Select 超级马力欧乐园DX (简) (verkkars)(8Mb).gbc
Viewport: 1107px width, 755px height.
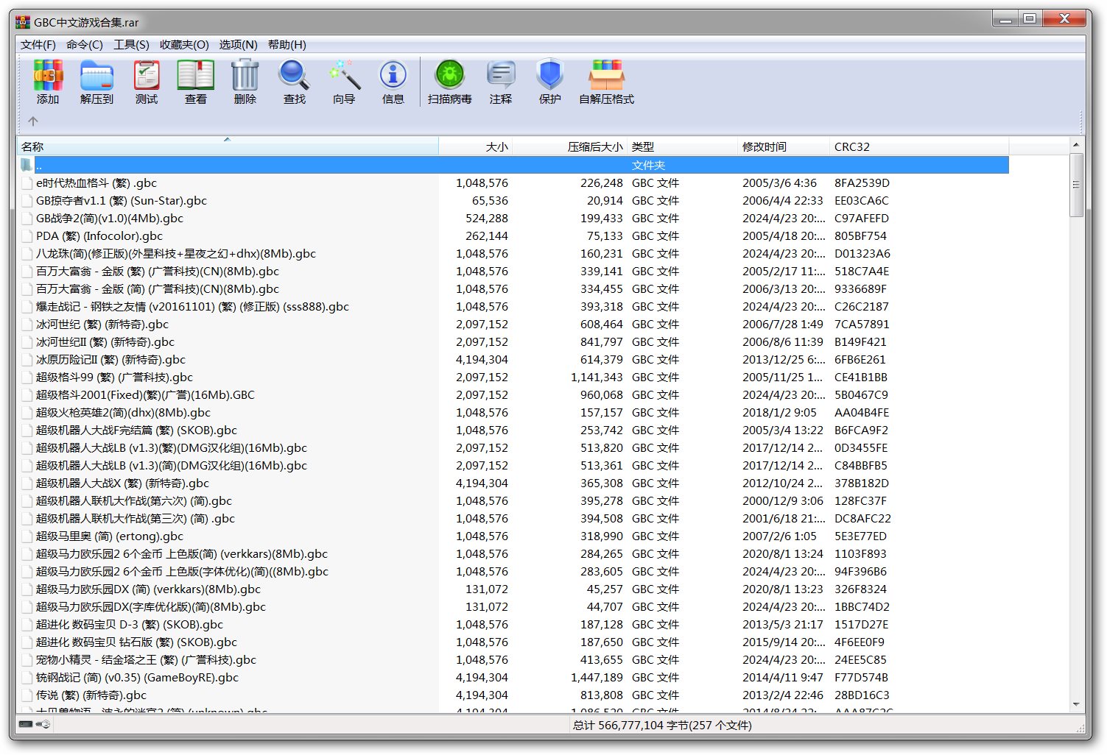pos(148,589)
